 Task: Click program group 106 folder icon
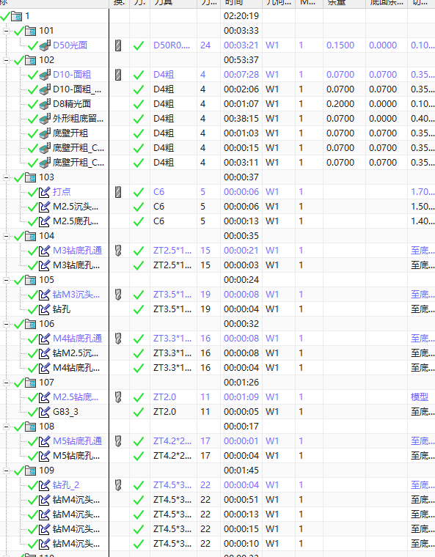31,324
